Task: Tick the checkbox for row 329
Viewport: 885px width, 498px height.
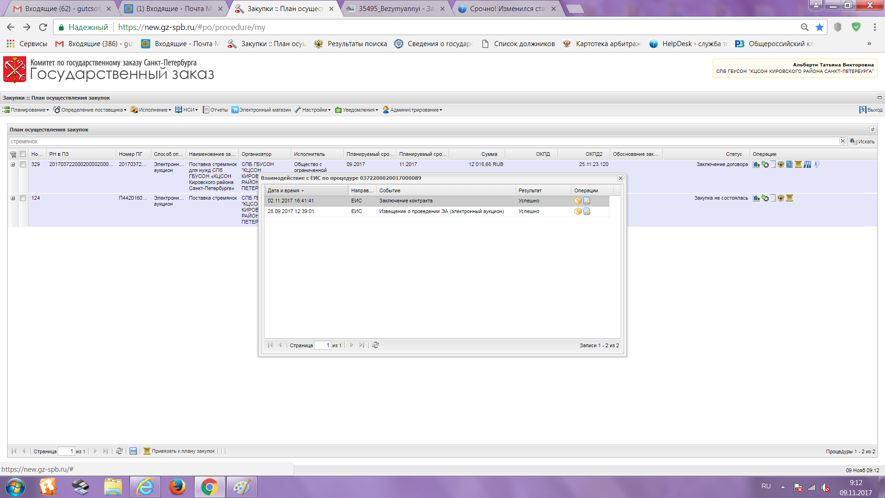Action: pos(23,165)
